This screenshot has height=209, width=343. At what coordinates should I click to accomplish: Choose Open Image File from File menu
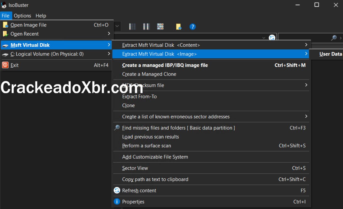57,25
